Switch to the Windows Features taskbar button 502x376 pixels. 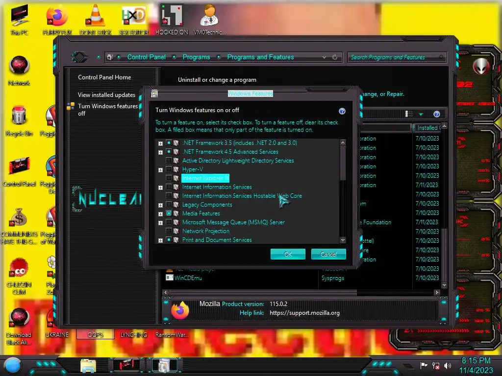164,365
